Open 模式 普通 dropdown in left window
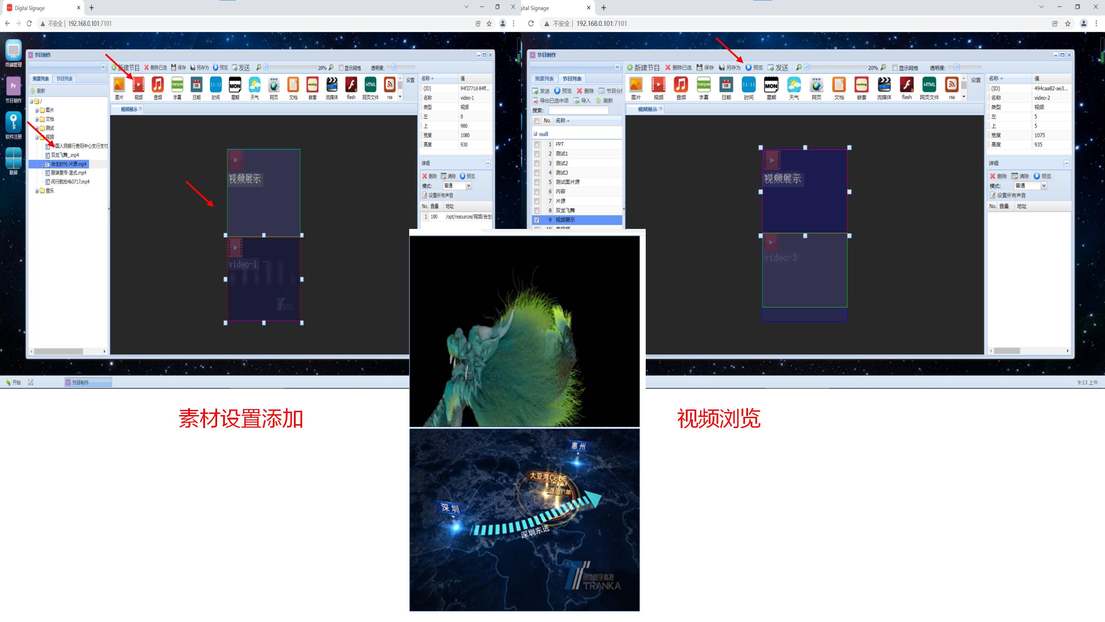Viewport: 1105px width, 622px height. point(468,186)
